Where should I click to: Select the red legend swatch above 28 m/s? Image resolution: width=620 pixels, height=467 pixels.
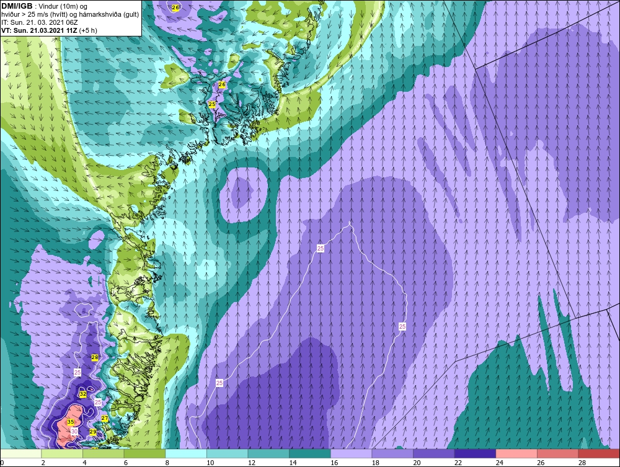tap(599, 453)
